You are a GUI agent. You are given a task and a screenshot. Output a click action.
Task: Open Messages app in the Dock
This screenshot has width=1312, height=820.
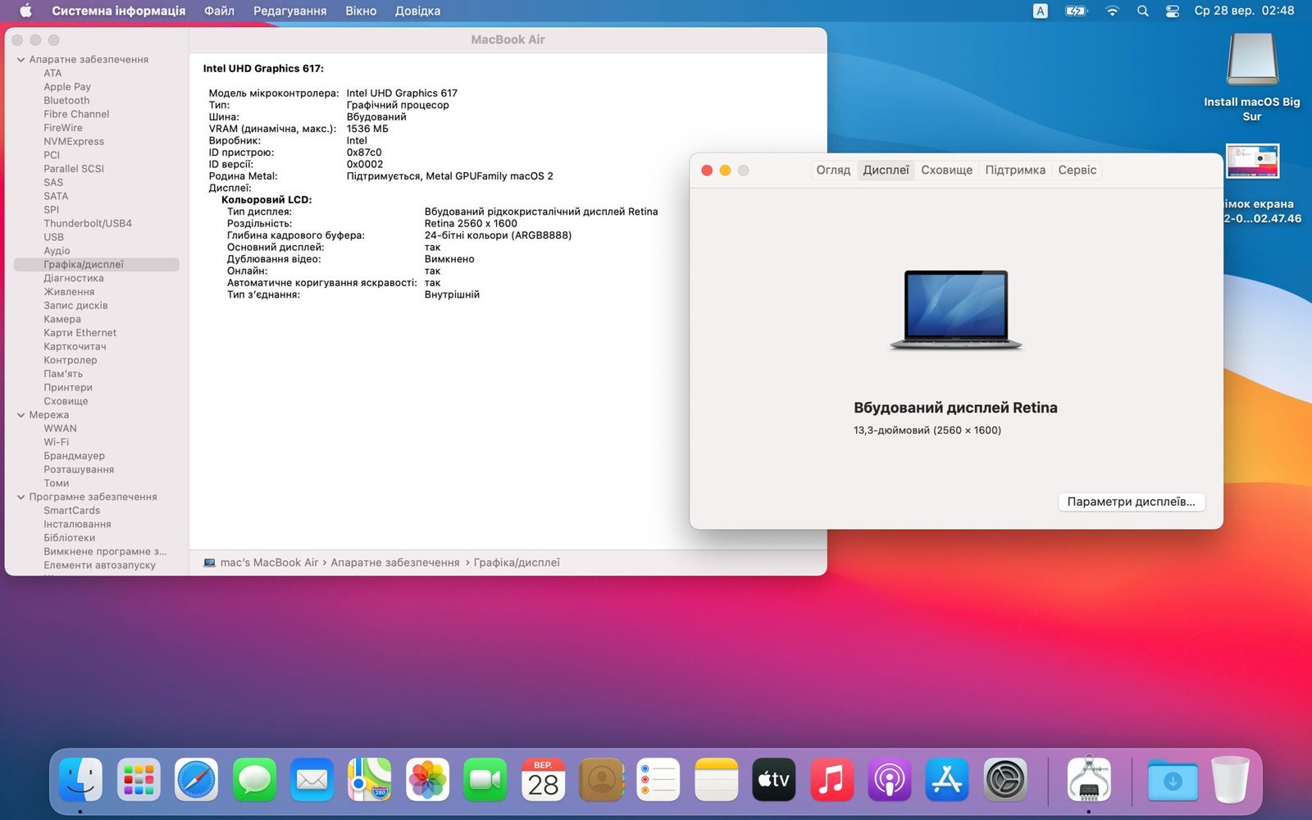click(x=254, y=779)
